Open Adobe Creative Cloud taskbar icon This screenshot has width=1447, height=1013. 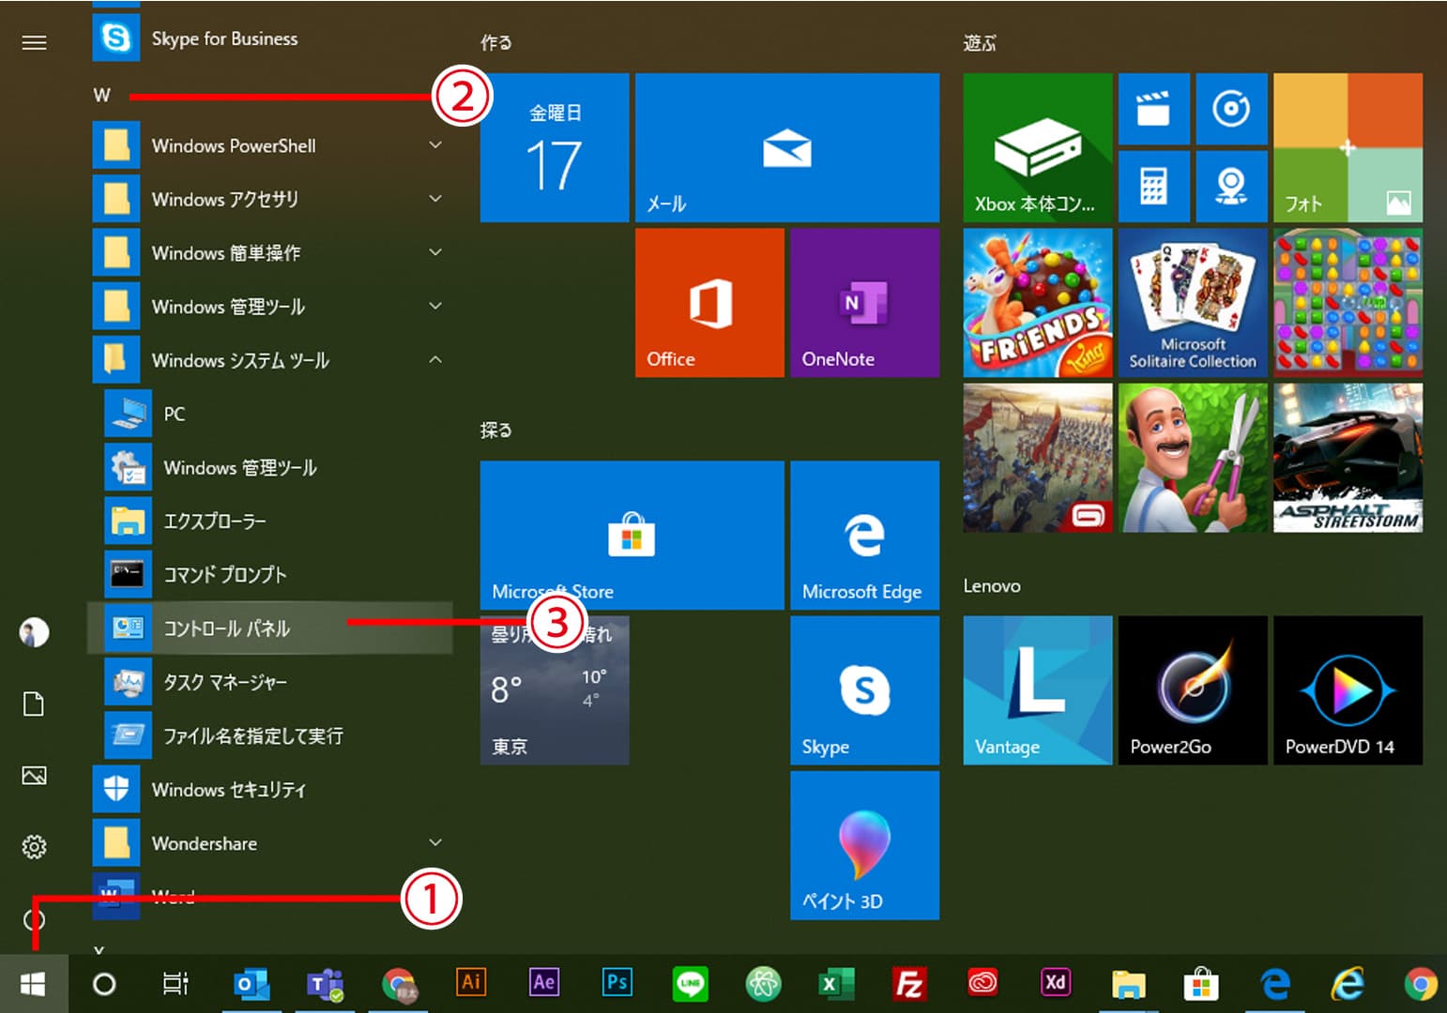click(982, 982)
